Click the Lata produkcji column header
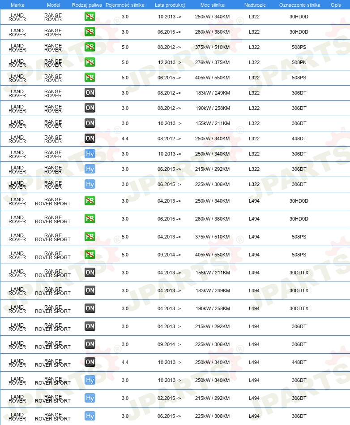The width and height of the screenshot is (350, 425). coord(170,5)
